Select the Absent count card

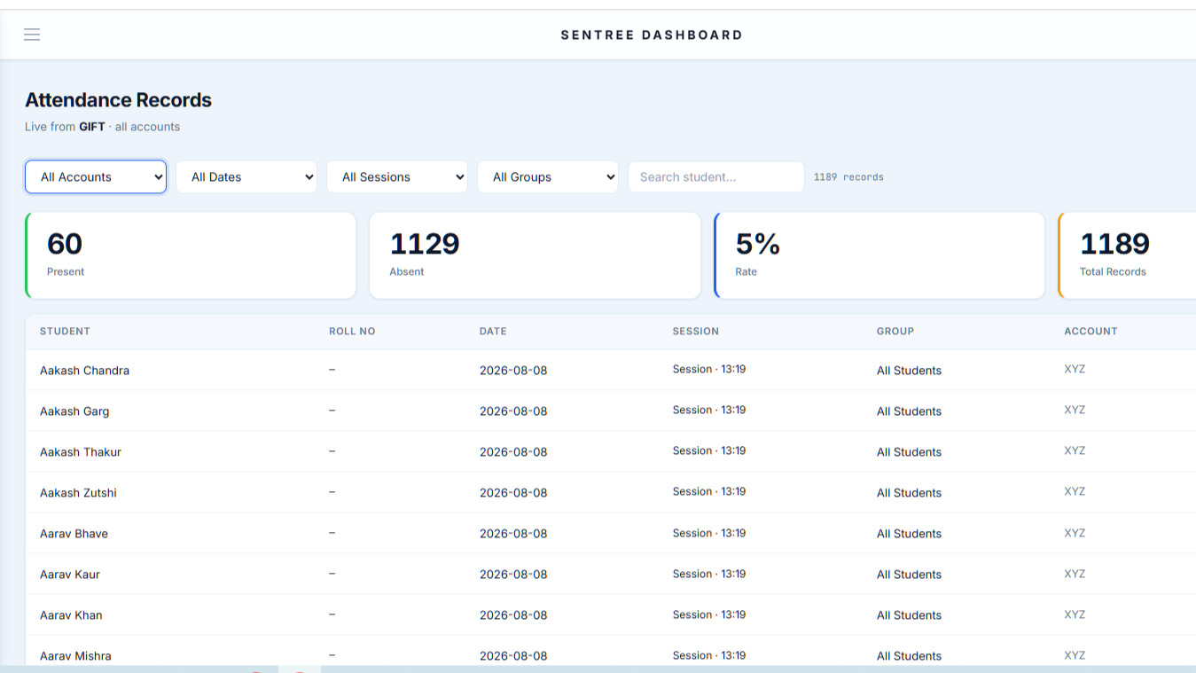(535, 255)
